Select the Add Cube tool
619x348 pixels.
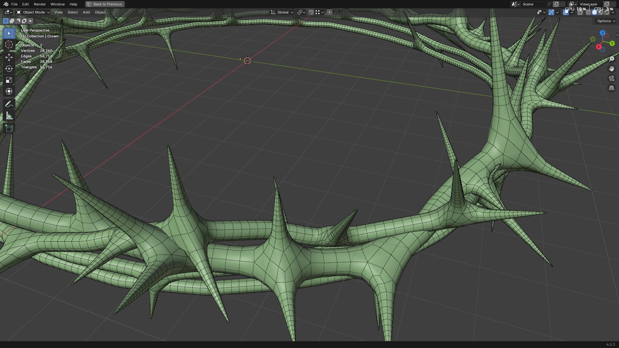(9, 128)
